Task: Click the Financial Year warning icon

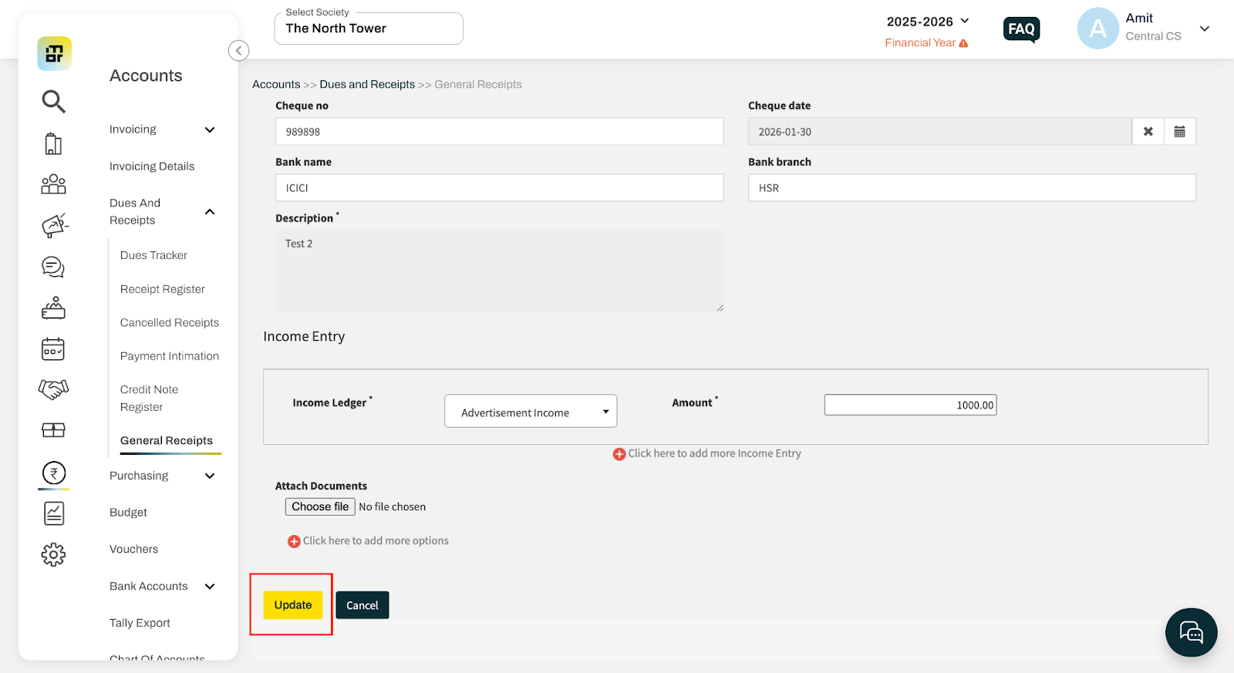Action: (963, 43)
